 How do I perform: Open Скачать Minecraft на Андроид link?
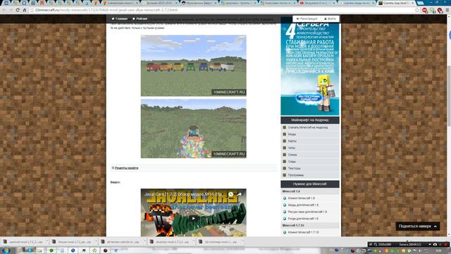308,127
